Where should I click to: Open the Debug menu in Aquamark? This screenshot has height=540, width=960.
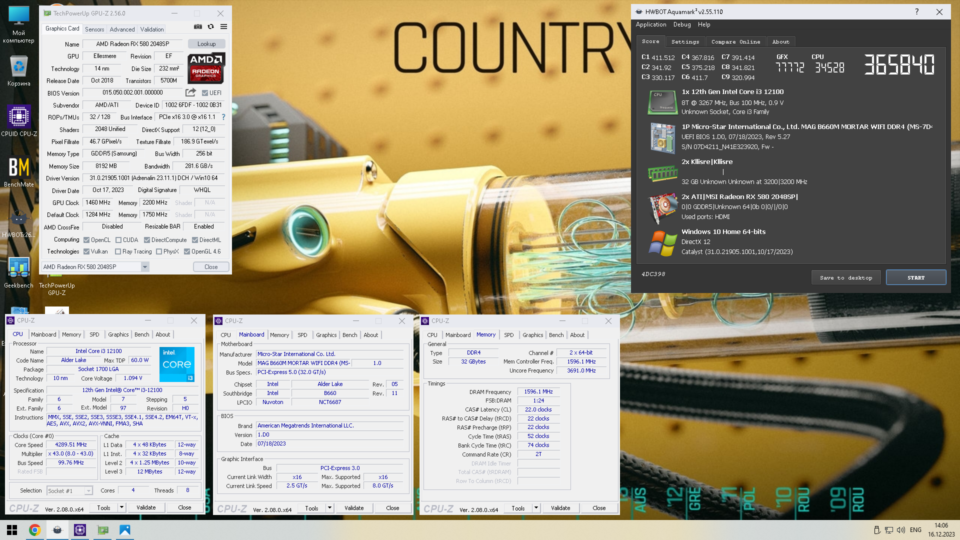pyautogui.click(x=682, y=24)
